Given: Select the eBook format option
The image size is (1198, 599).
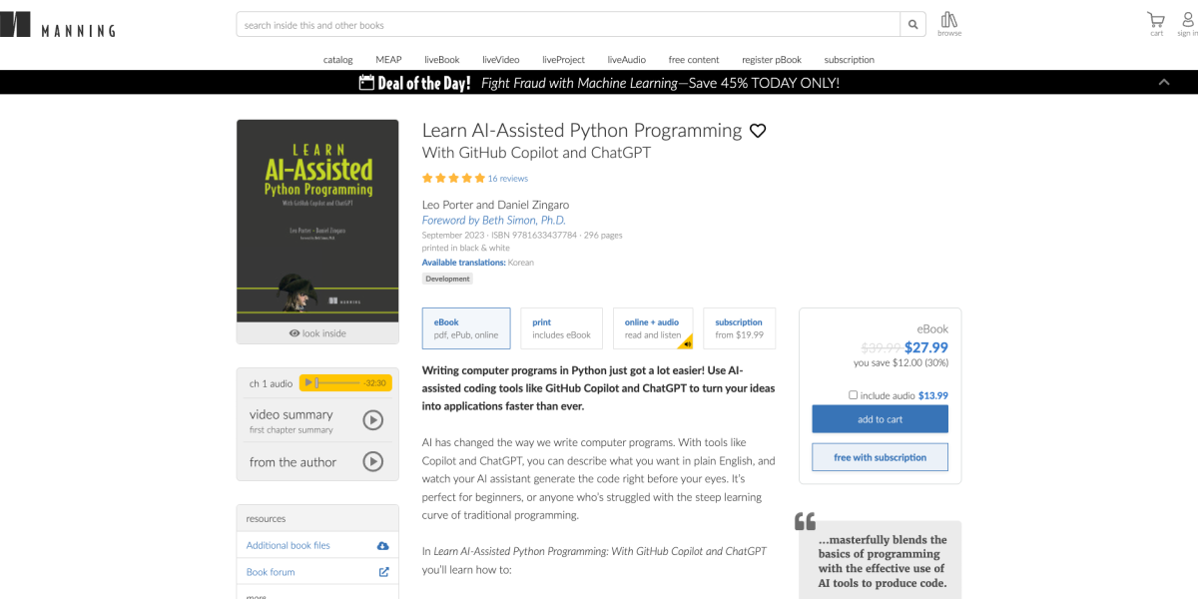Looking at the screenshot, I should click(466, 328).
